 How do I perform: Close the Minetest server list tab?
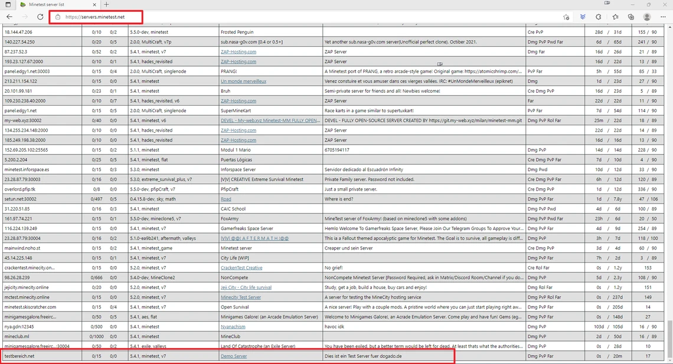click(x=95, y=5)
